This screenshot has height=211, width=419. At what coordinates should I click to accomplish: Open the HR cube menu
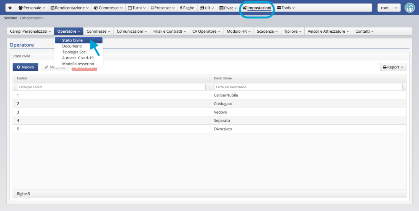point(208,8)
